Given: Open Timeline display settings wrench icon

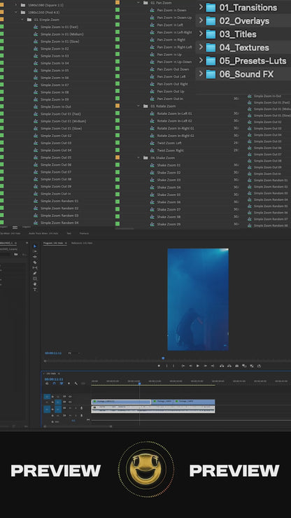Looking at the screenshot, I should tap(76, 384).
